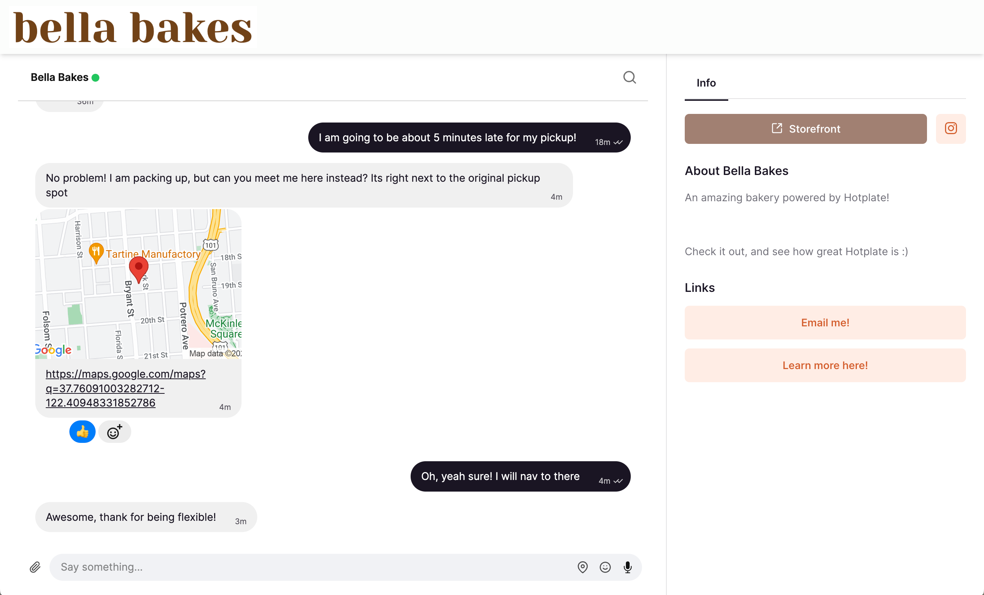Start voice recording with microphone icon
984x595 pixels.
(x=627, y=567)
